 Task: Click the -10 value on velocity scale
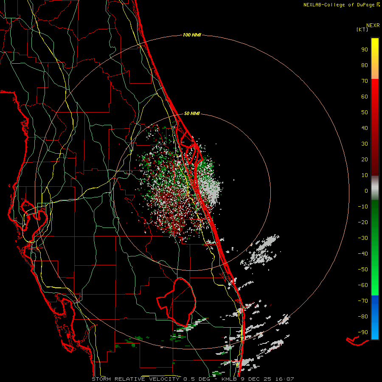pyautogui.click(x=363, y=207)
